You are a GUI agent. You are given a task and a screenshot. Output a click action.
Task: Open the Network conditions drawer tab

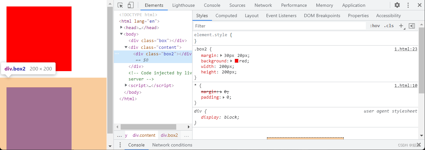point(172,145)
